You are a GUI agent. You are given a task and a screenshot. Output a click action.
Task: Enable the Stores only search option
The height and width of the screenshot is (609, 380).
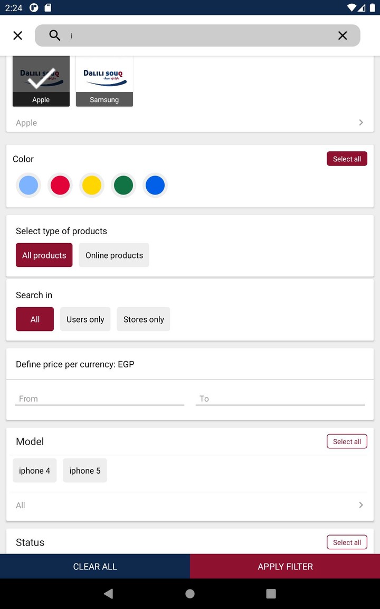pyautogui.click(x=143, y=319)
